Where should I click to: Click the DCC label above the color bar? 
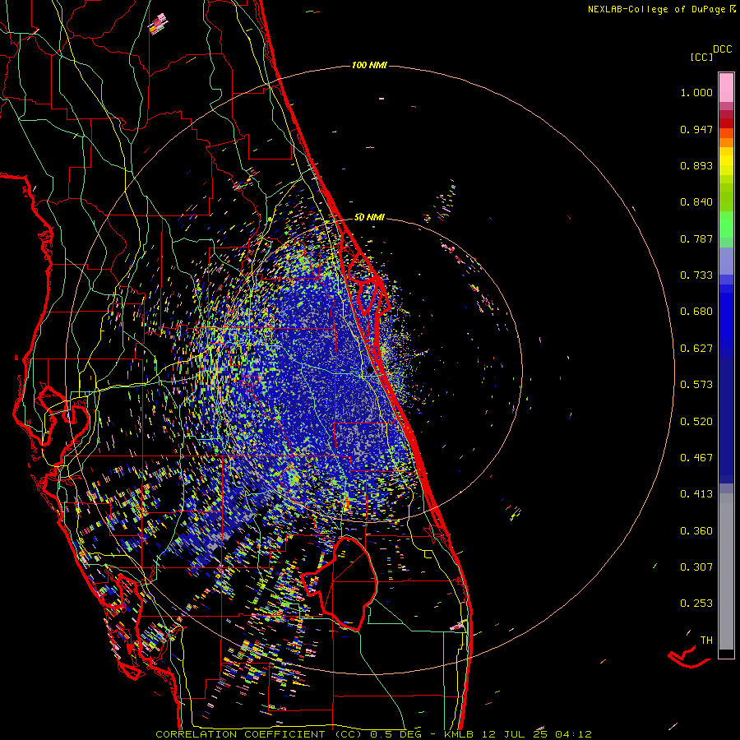pos(723,49)
